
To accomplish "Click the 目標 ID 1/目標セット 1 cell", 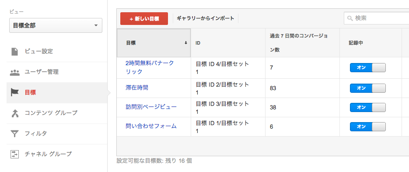I will click(228, 126).
